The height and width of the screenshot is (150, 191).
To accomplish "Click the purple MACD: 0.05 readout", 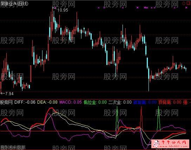I will (x=71, y=102).
